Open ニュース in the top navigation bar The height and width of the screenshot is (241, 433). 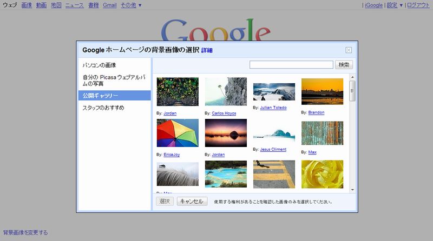[74, 5]
